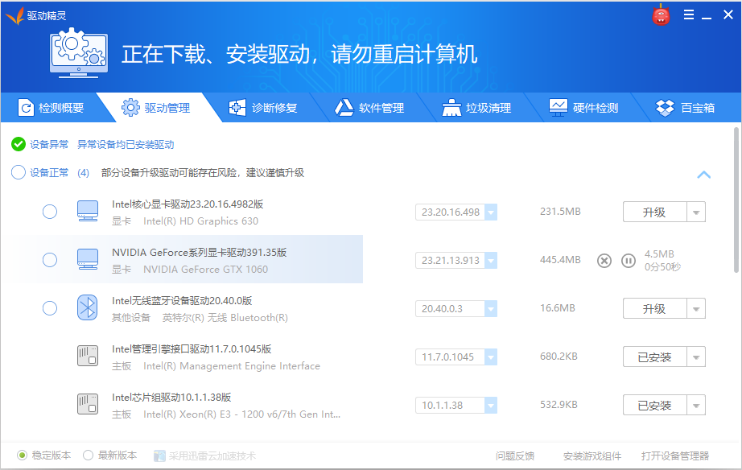Select the radio button for Intel无线蓝牙 row
Screen dimensions: 742x470
(49, 308)
